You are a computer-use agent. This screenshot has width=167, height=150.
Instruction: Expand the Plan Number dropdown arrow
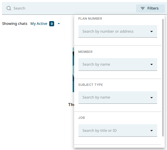coord(151,32)
